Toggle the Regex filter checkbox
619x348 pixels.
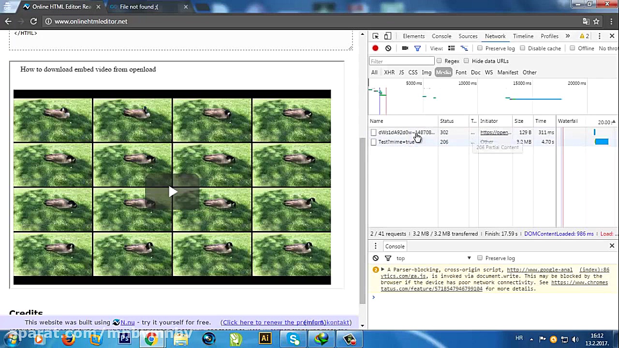(439, 61)
